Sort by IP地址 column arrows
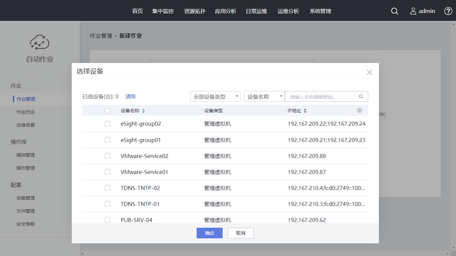The image size is (456, 256). click(305, 111)
